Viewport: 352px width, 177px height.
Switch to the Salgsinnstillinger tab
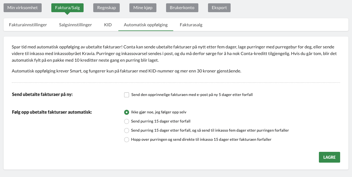click(75, 25)
